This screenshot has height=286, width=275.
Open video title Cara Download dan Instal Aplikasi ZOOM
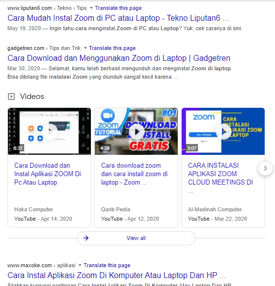click(47, 174)
